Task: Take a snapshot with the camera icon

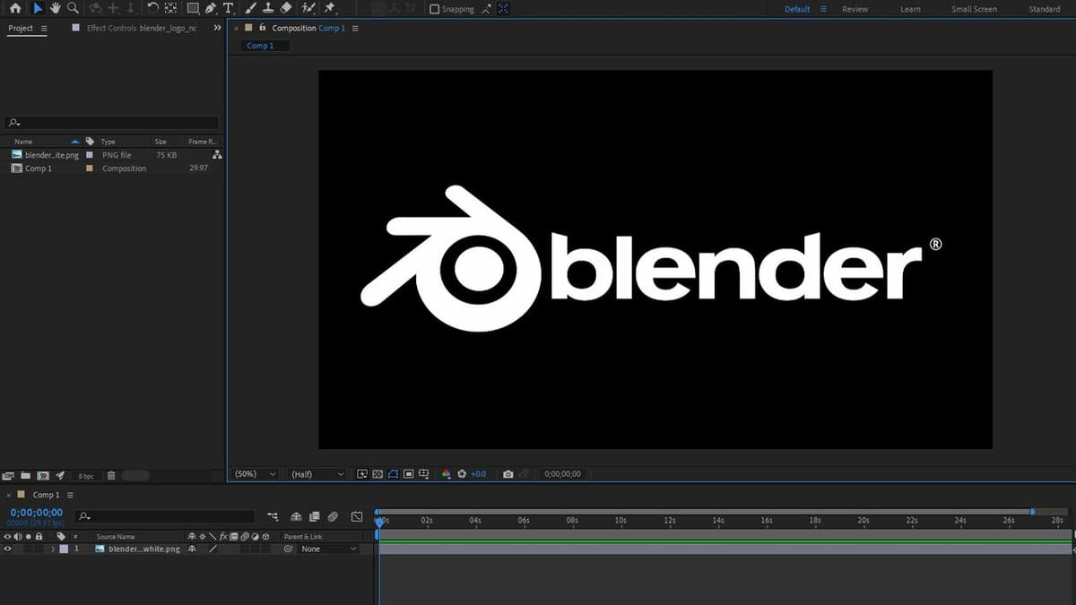Action: click(x=508, y=474)
